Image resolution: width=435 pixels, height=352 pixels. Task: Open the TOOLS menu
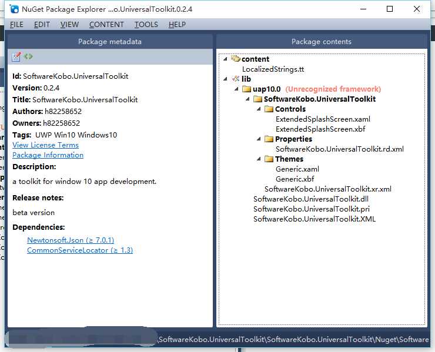pos(146,25)
